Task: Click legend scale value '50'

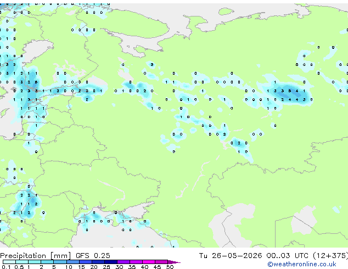Action: (x=170, y=267)
